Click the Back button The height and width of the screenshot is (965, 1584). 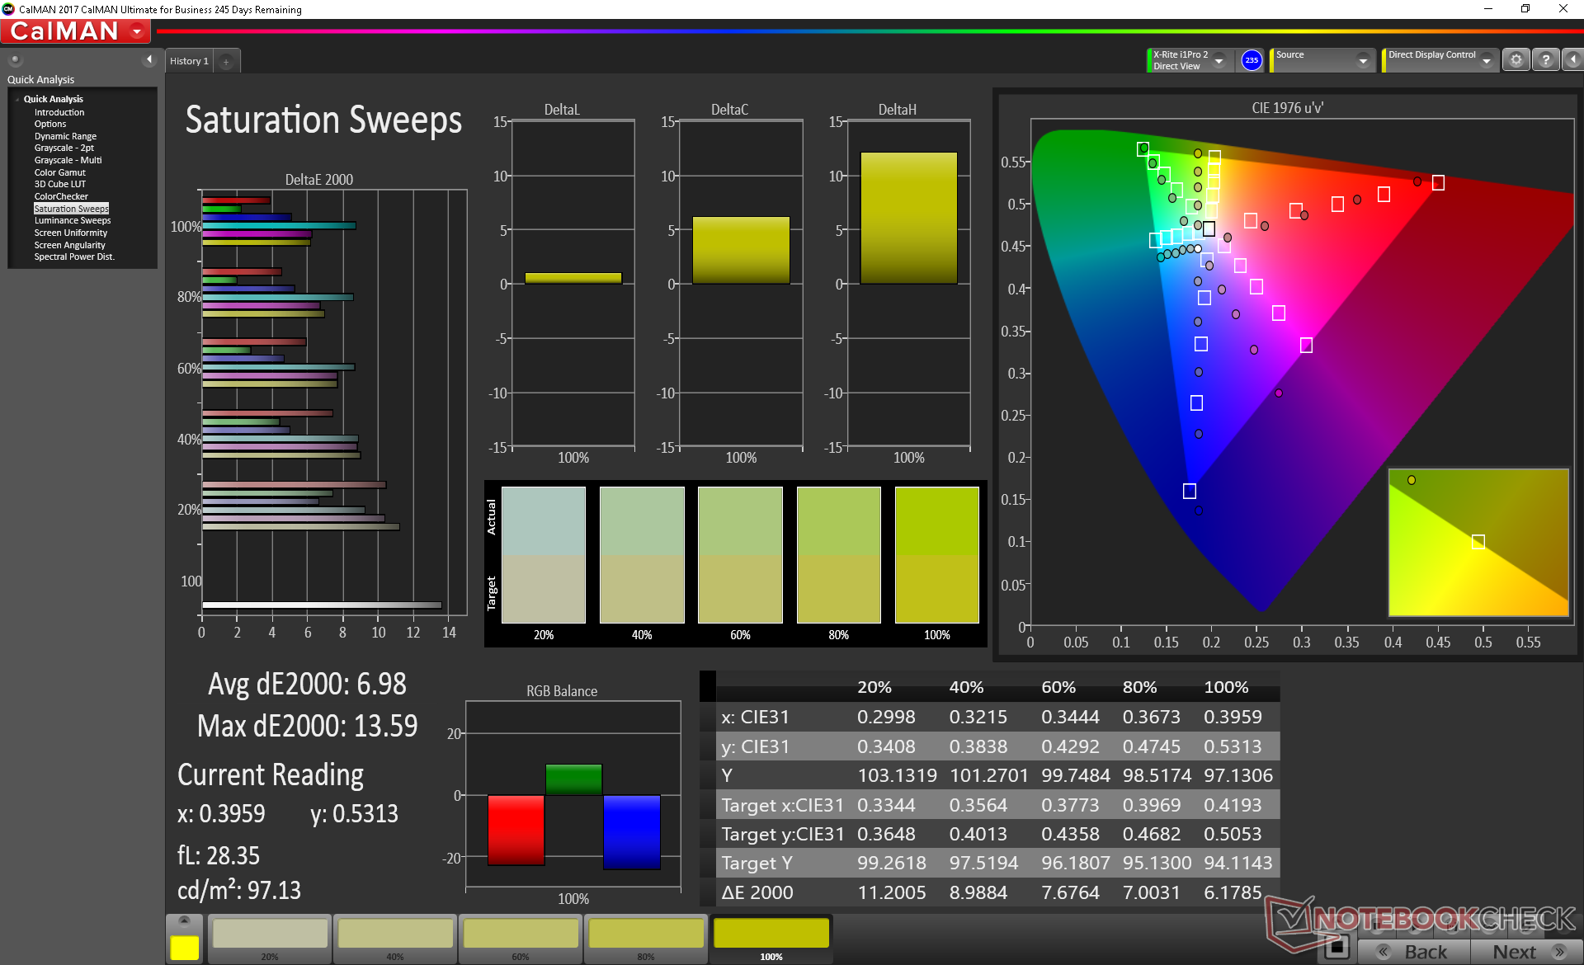click(1414, 951)
